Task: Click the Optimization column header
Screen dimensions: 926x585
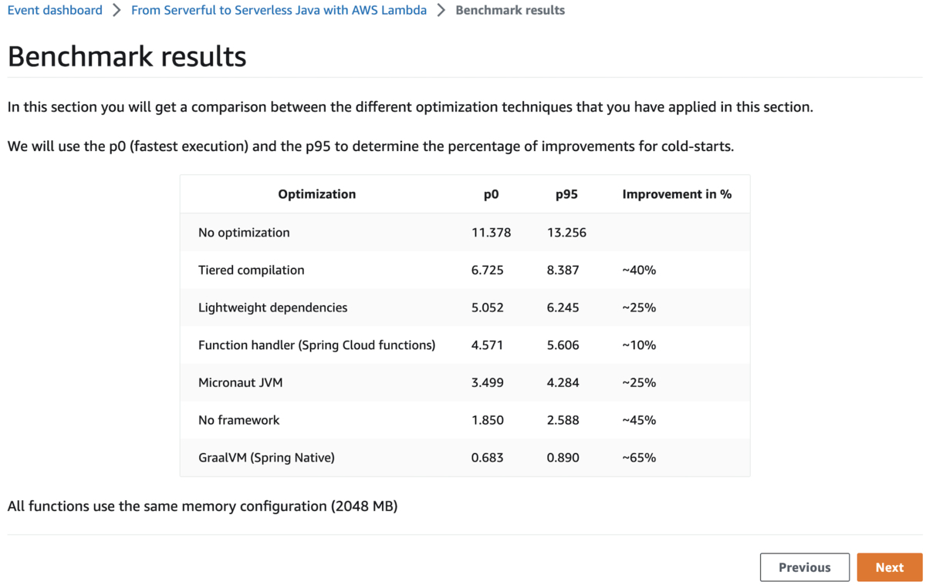Action: coord(316,194)
